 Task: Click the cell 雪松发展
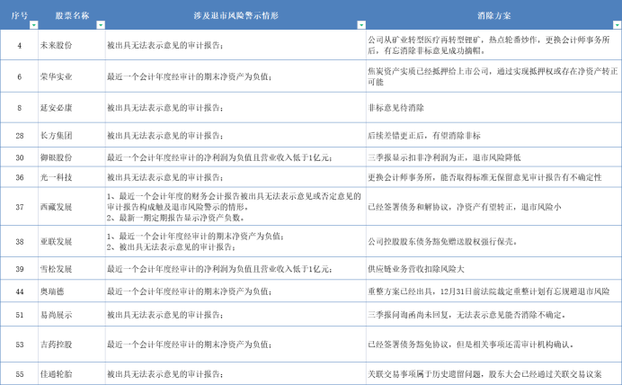[72, 269]
